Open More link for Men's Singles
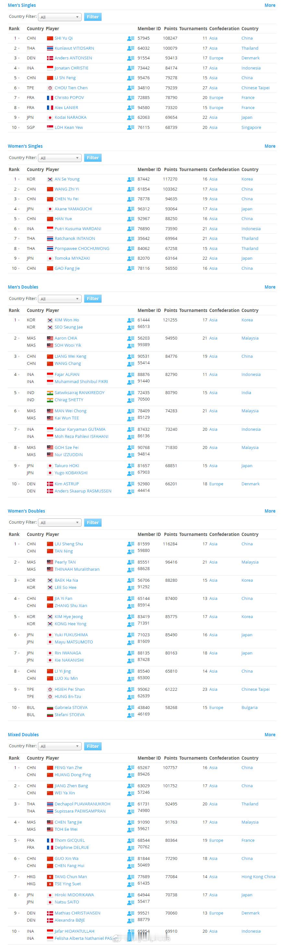The height and width of the screenshot is (945, 283). tap(270, 5)
